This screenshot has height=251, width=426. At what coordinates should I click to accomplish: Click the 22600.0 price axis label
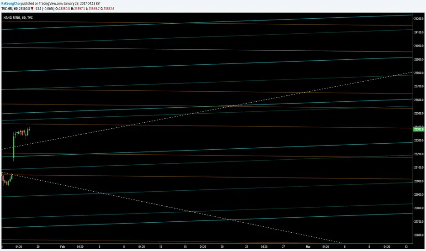coord(419,235)
